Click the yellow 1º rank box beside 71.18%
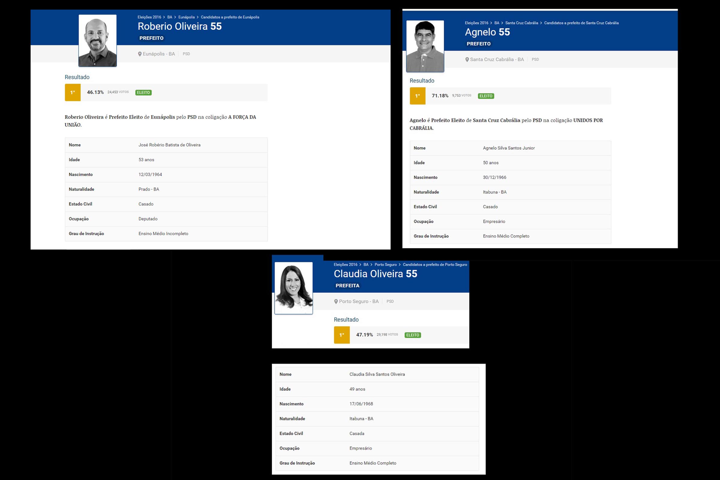This screenshot has height=480, width=720. [417, 96]
